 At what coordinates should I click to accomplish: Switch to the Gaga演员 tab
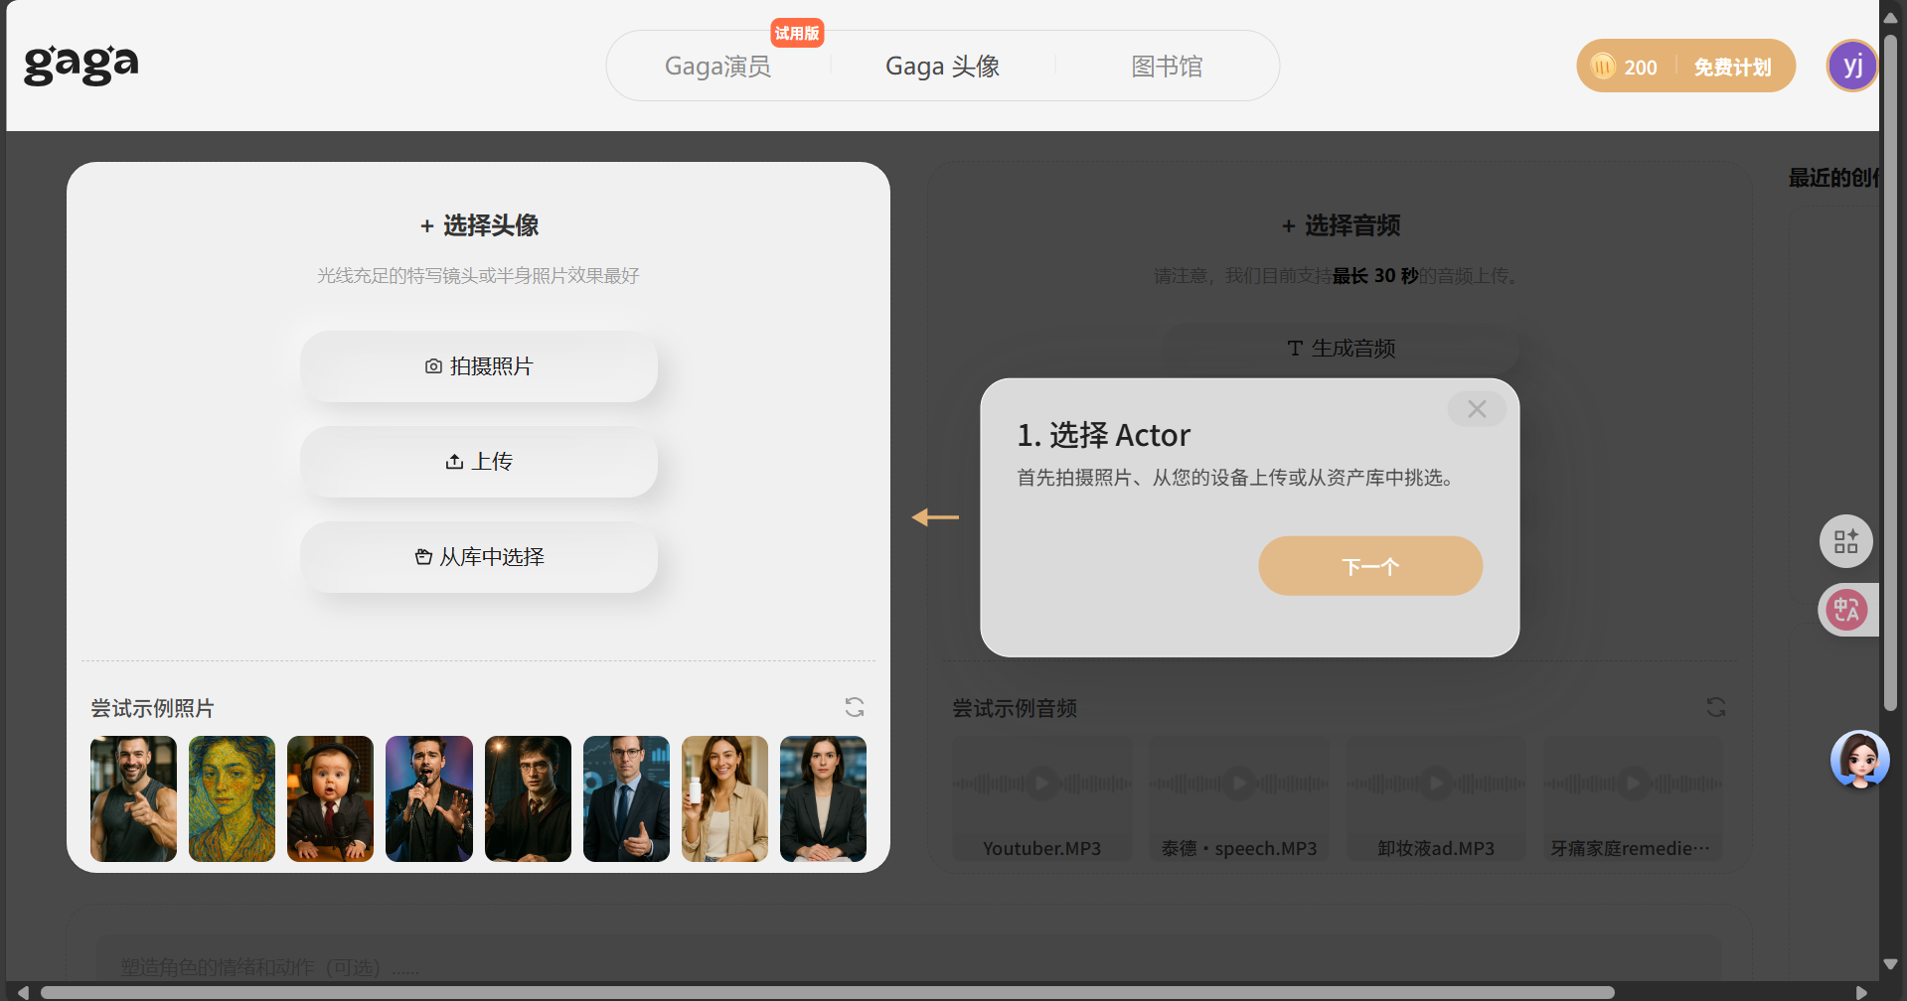pyautogui.click(x=717, y=67)
